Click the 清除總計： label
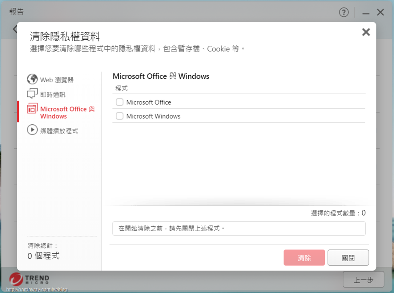This screenshot has height=293, width=394. tap(42, 245)
